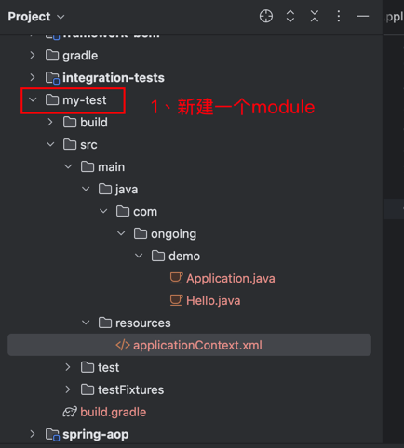The width and height of the screenshot is (404, 448).
Task: Select Hello.java in the tree
Action: (x=213, y=301)
